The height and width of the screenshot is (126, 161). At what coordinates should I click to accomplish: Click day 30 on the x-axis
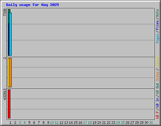tap(146, 123)
